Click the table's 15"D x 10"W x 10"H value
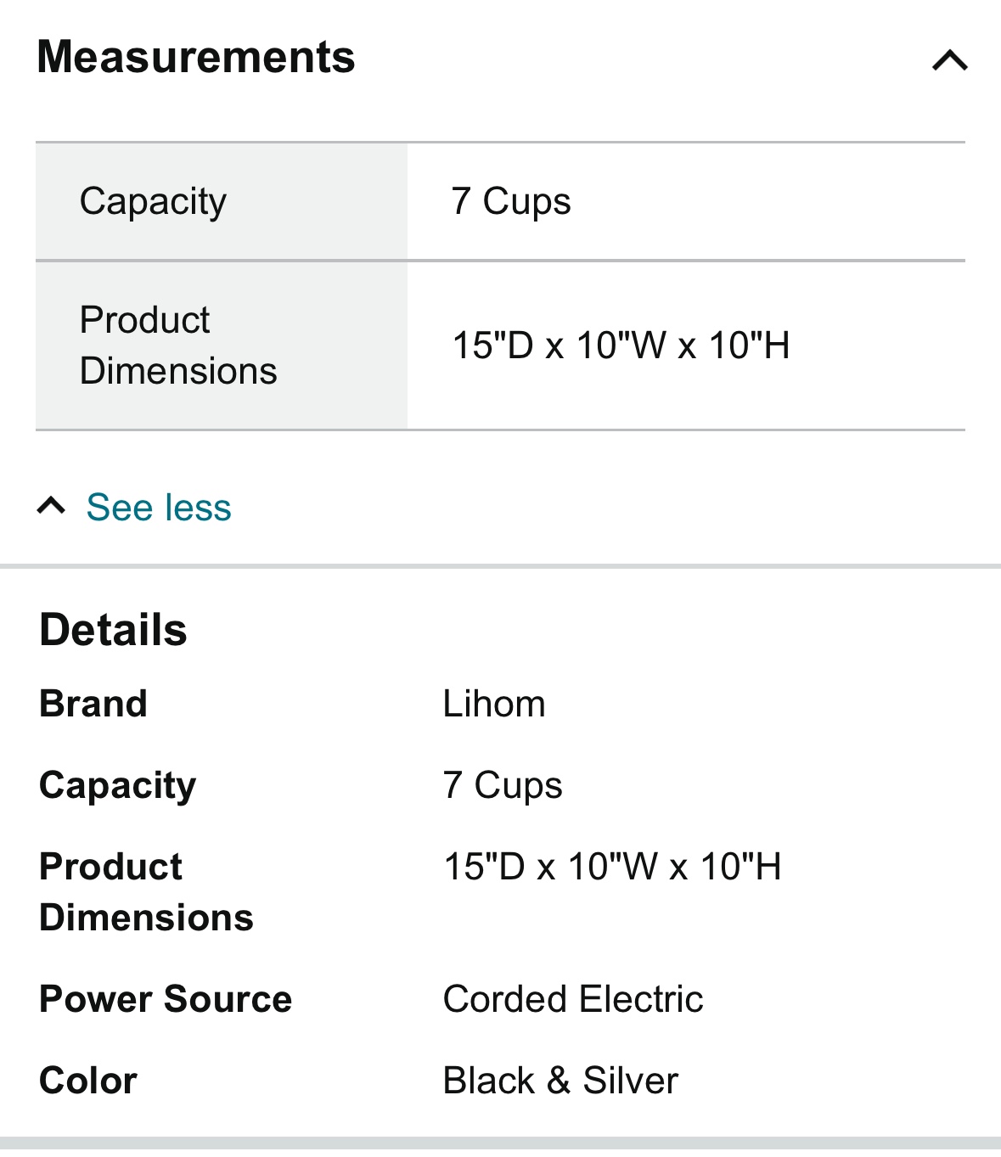1001x1157 pixels. coord(621,345)
